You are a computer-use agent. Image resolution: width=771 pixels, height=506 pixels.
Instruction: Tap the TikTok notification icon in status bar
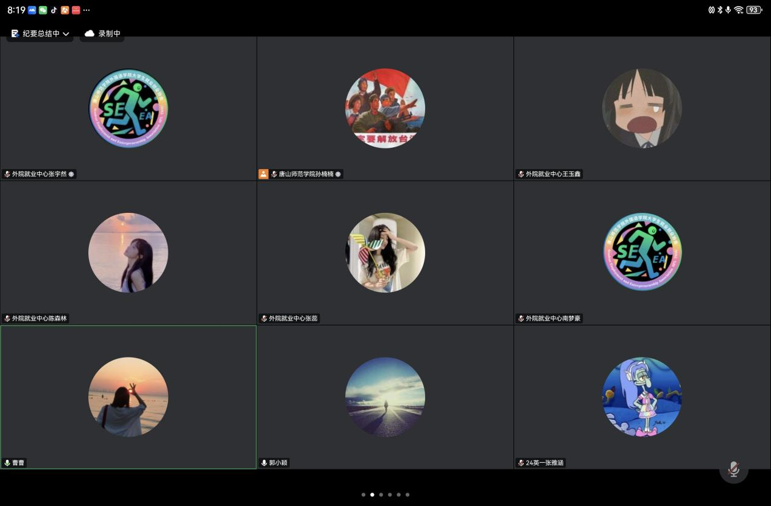click(54, 10)
